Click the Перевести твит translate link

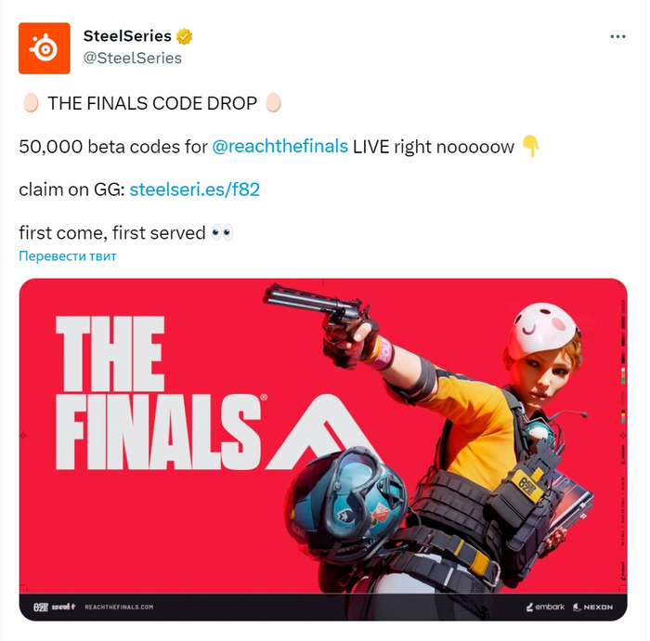[x=68, y=255]
